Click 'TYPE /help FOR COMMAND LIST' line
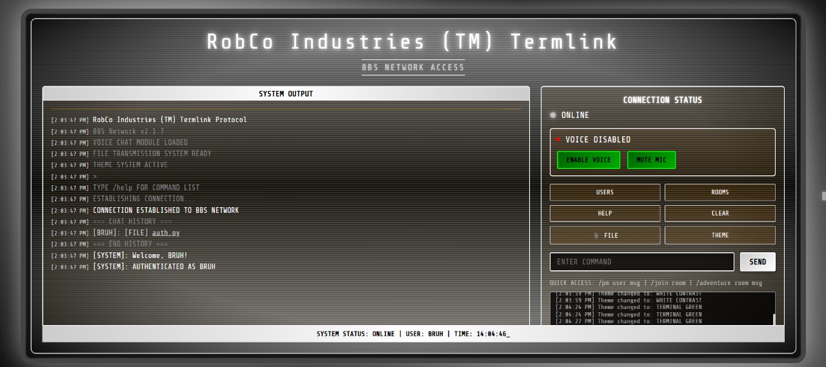The height and width of the screenshot is (367, 826). 146,188
